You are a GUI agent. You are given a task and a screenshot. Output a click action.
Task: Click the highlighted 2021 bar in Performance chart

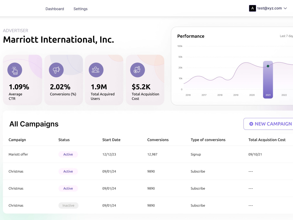pos(268,79)
